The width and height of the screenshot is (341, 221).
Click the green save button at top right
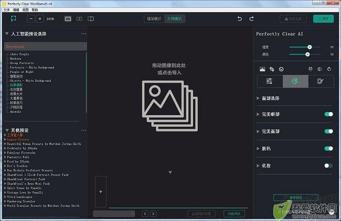(x=323, y=19)
